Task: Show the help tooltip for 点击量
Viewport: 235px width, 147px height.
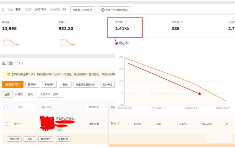Action: click(182, 22)
